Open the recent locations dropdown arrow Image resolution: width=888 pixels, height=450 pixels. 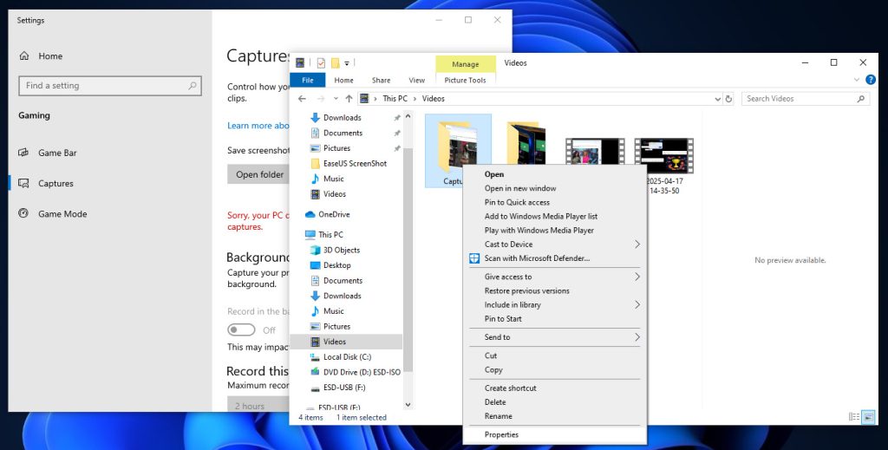336,99
